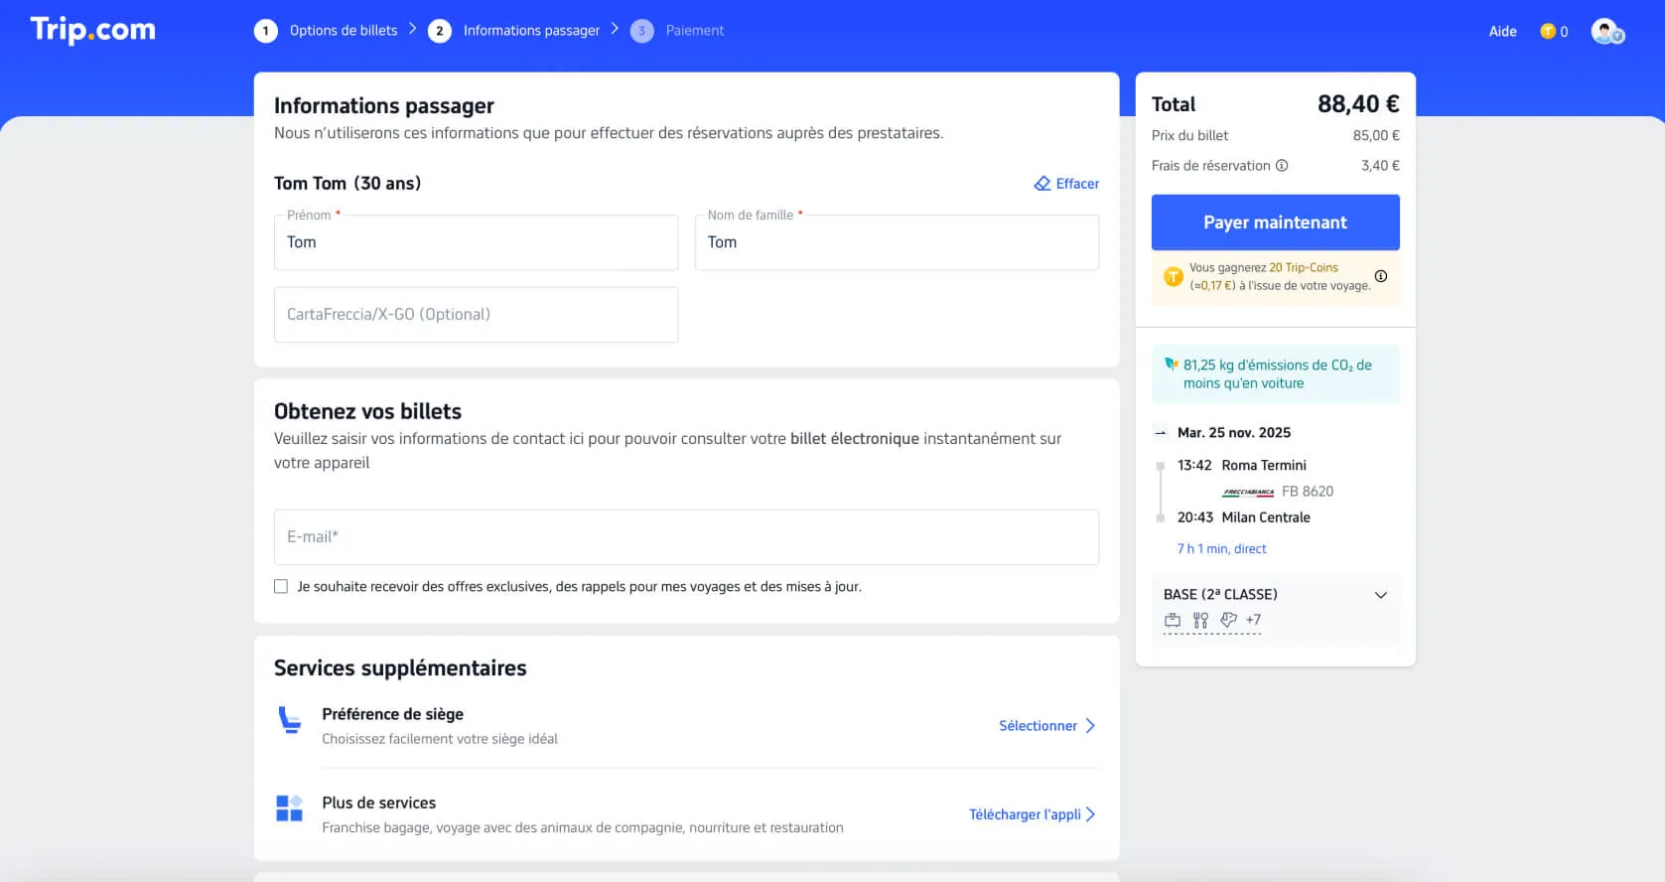Click the Effacer link
This screenshot has width=1665, height=882.
(1077, 184)
